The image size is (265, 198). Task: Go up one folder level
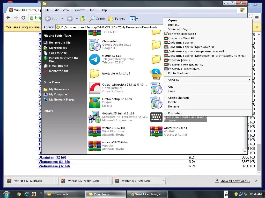click(83, 19)
